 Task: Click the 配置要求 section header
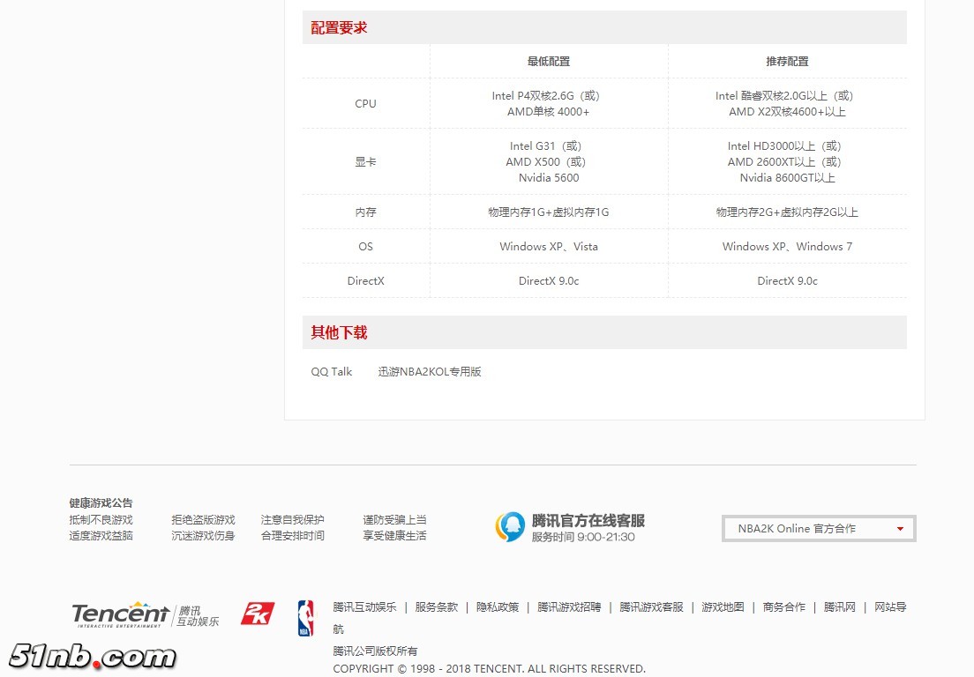pos(339,28)
